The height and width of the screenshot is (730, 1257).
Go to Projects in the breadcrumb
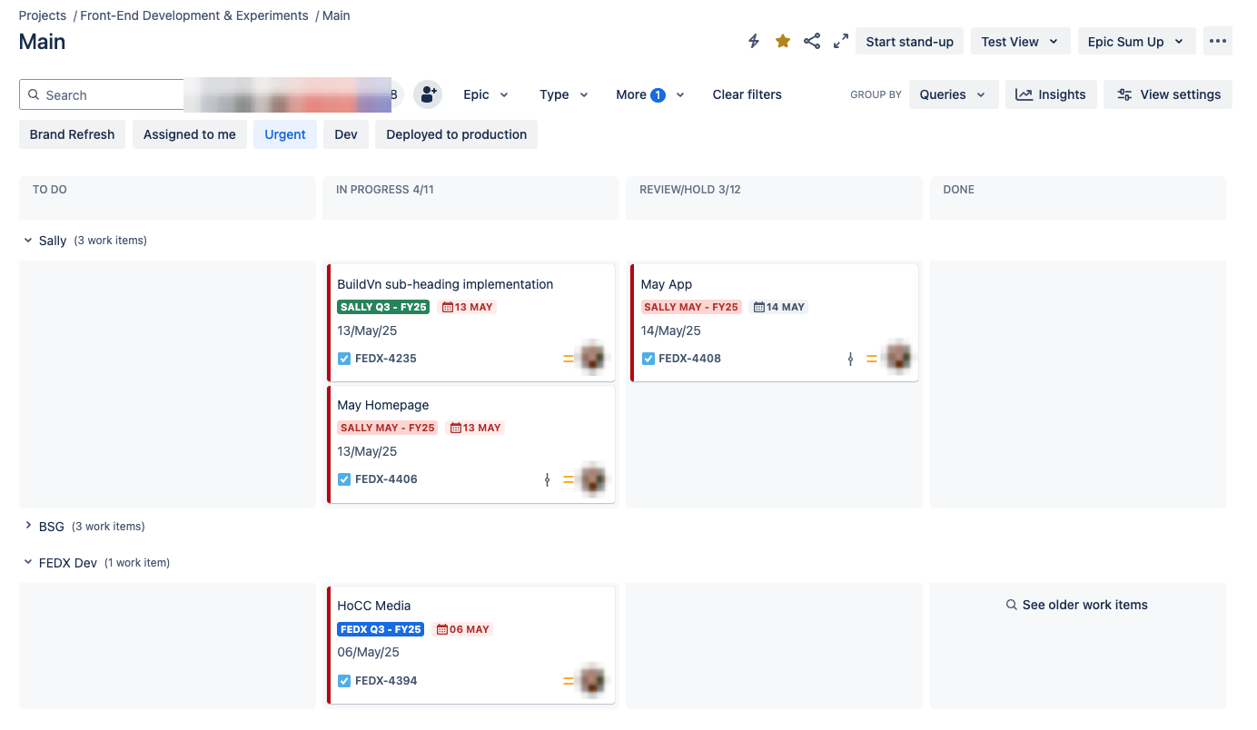[x=43, y=15]
